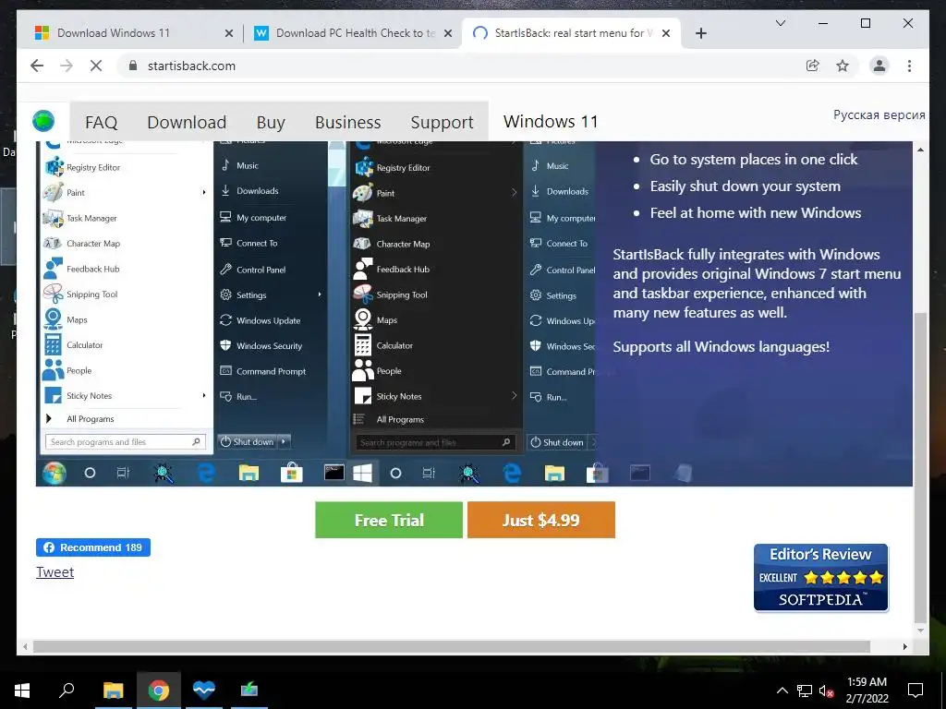946x709 pixels.
Task: Click the orange Just $4.99 button
Action: tap(541, 520)
